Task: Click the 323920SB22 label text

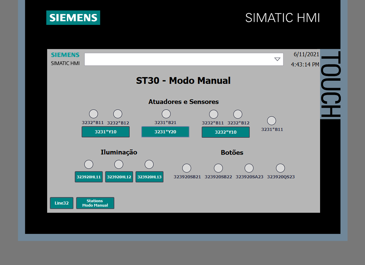Action: click(218, 177)
